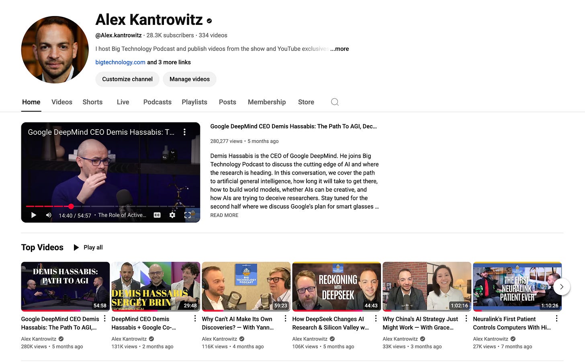Open the Membership tab

click(x=267, y=102)
